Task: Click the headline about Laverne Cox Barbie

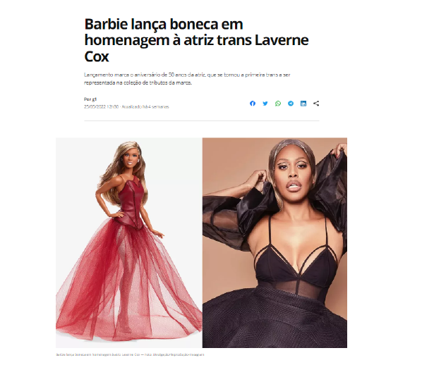Action: [x=196, y=40]
